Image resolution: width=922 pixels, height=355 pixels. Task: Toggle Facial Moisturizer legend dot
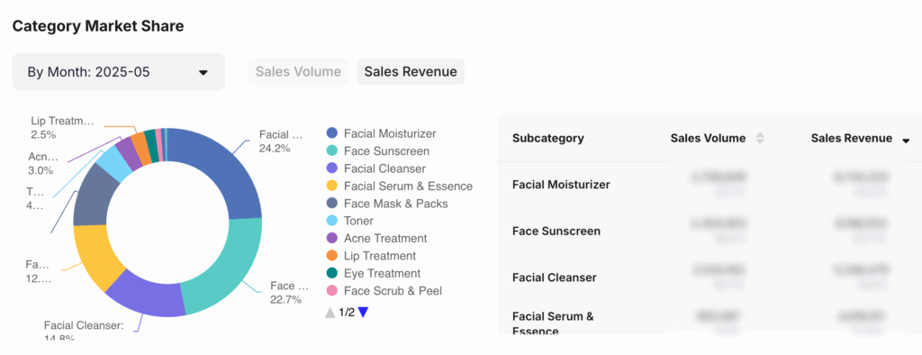[x=331, y=133]
